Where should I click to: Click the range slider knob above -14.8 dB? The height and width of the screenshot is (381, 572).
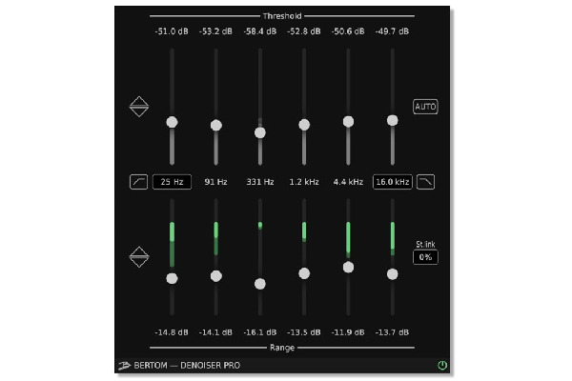point(172,278)
